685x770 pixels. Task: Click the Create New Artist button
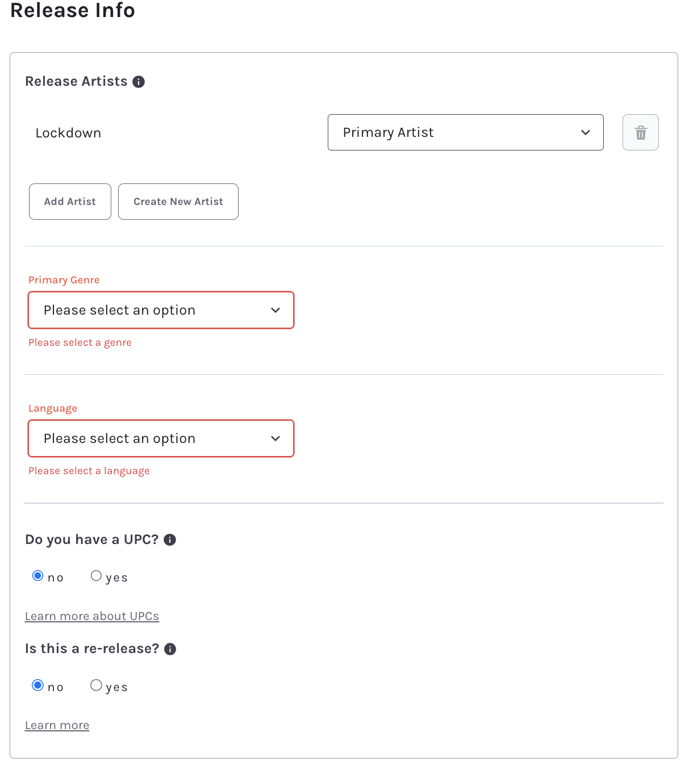pos(178,202)
